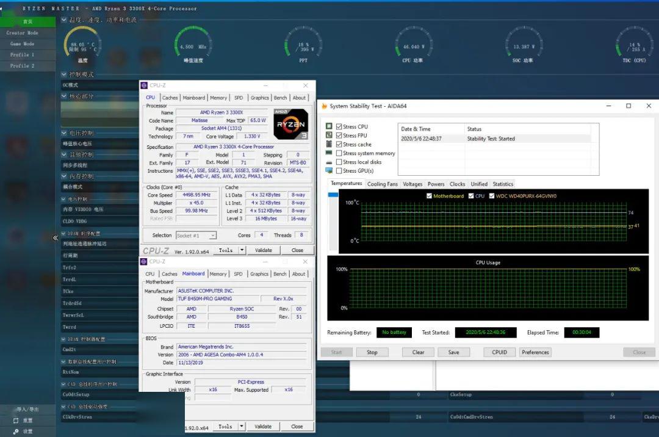Collapse the 内存控制 section
Image resolution: width=659 pixels, height=437 pixels.
tap(64, 176)
